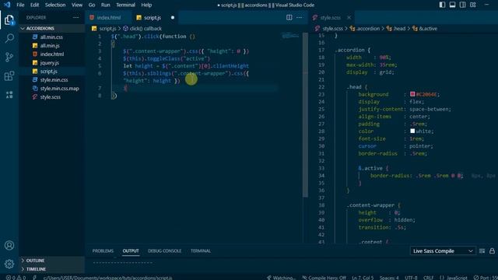Expand the Timeline section
The height and width of the screenshot is (280, 498).
[52, 269]
